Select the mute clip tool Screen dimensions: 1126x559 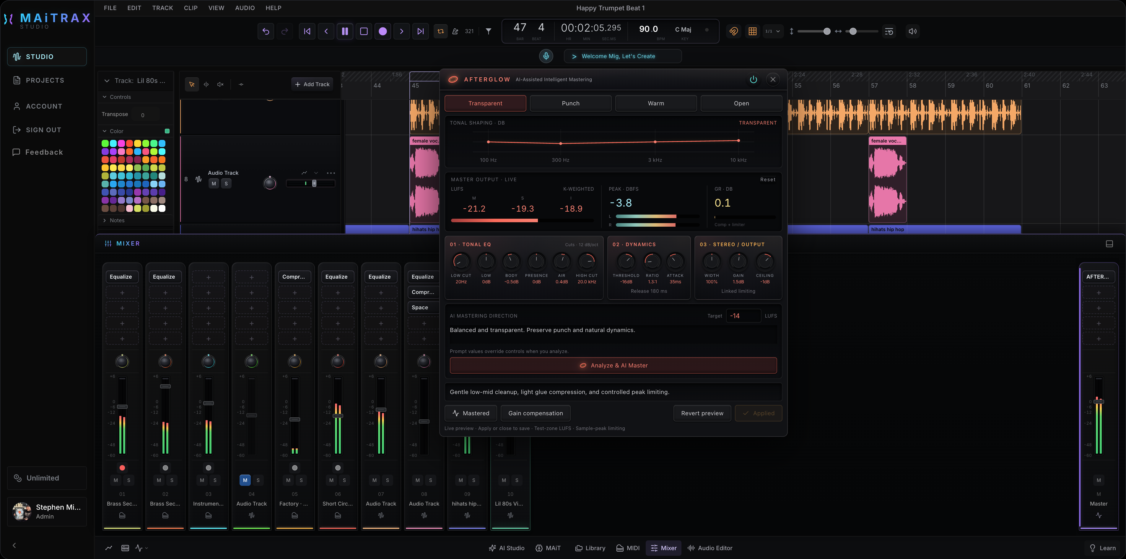pos(220,84)
